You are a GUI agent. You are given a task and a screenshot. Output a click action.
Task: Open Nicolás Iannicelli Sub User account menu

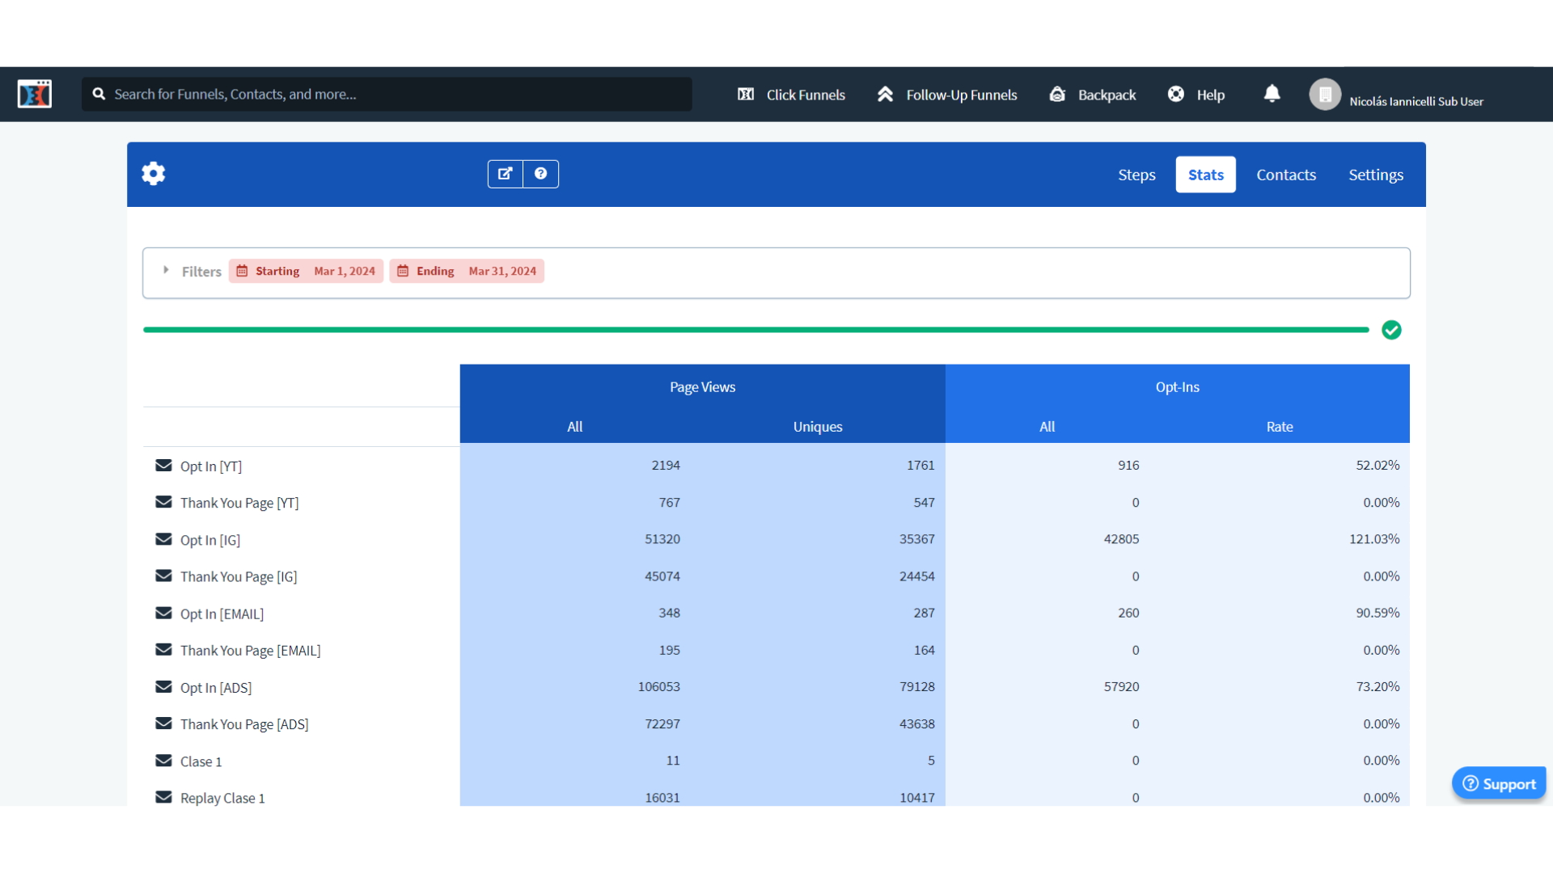[x=1416, y=101]
